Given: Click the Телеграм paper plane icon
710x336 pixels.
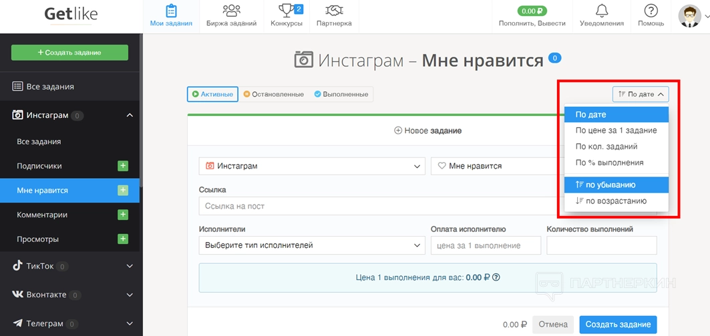Looking at the screenshot, I should [x=17, y=323].
